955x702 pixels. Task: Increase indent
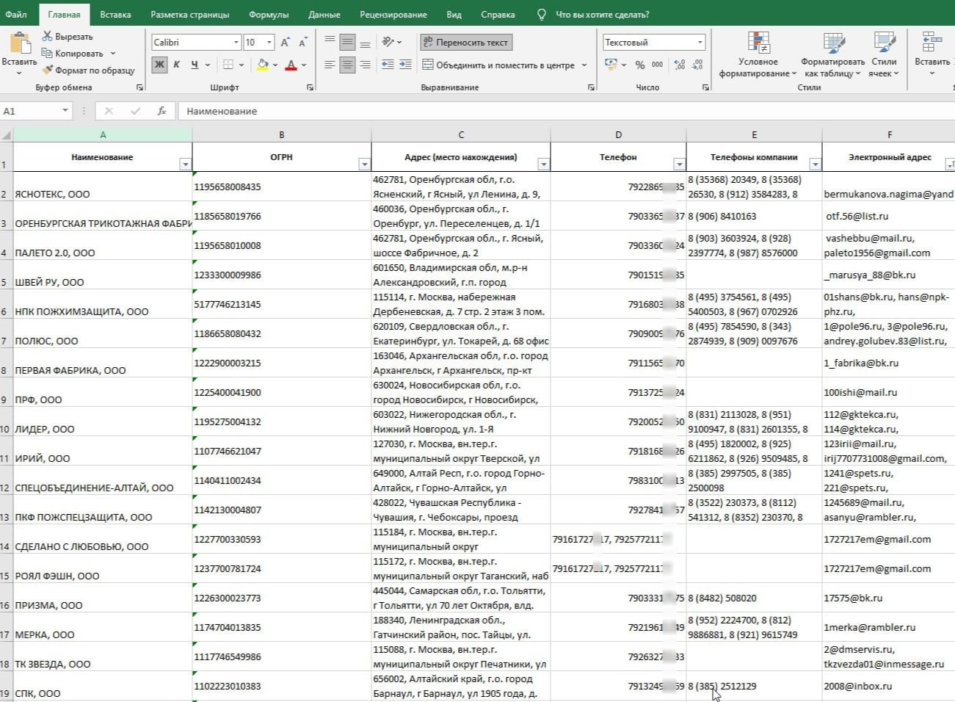[x=405, y=65]
